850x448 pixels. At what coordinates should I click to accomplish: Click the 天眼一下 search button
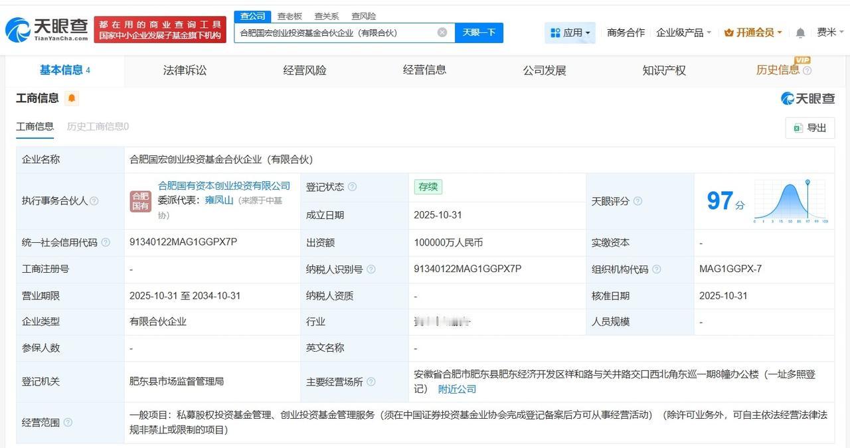tap(479, 32)
